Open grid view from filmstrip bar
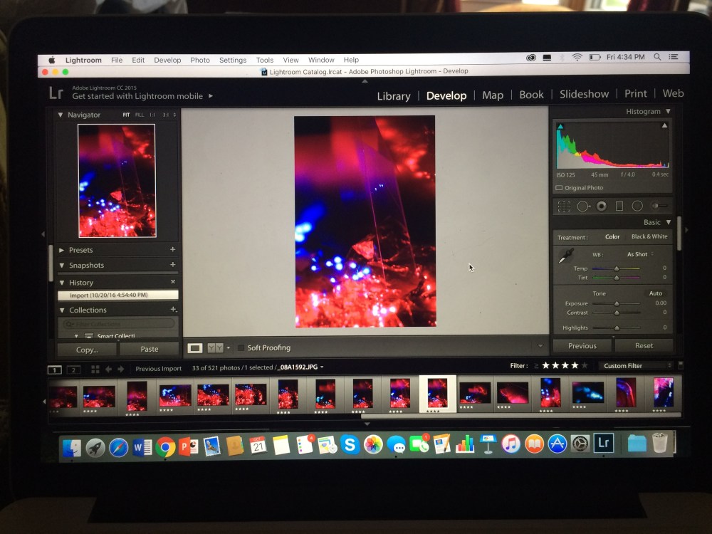 click(x=95, y=369)
